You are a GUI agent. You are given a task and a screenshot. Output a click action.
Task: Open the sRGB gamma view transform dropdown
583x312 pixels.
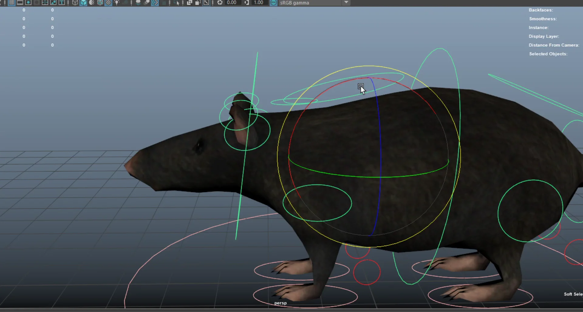(x=314, y=2)
